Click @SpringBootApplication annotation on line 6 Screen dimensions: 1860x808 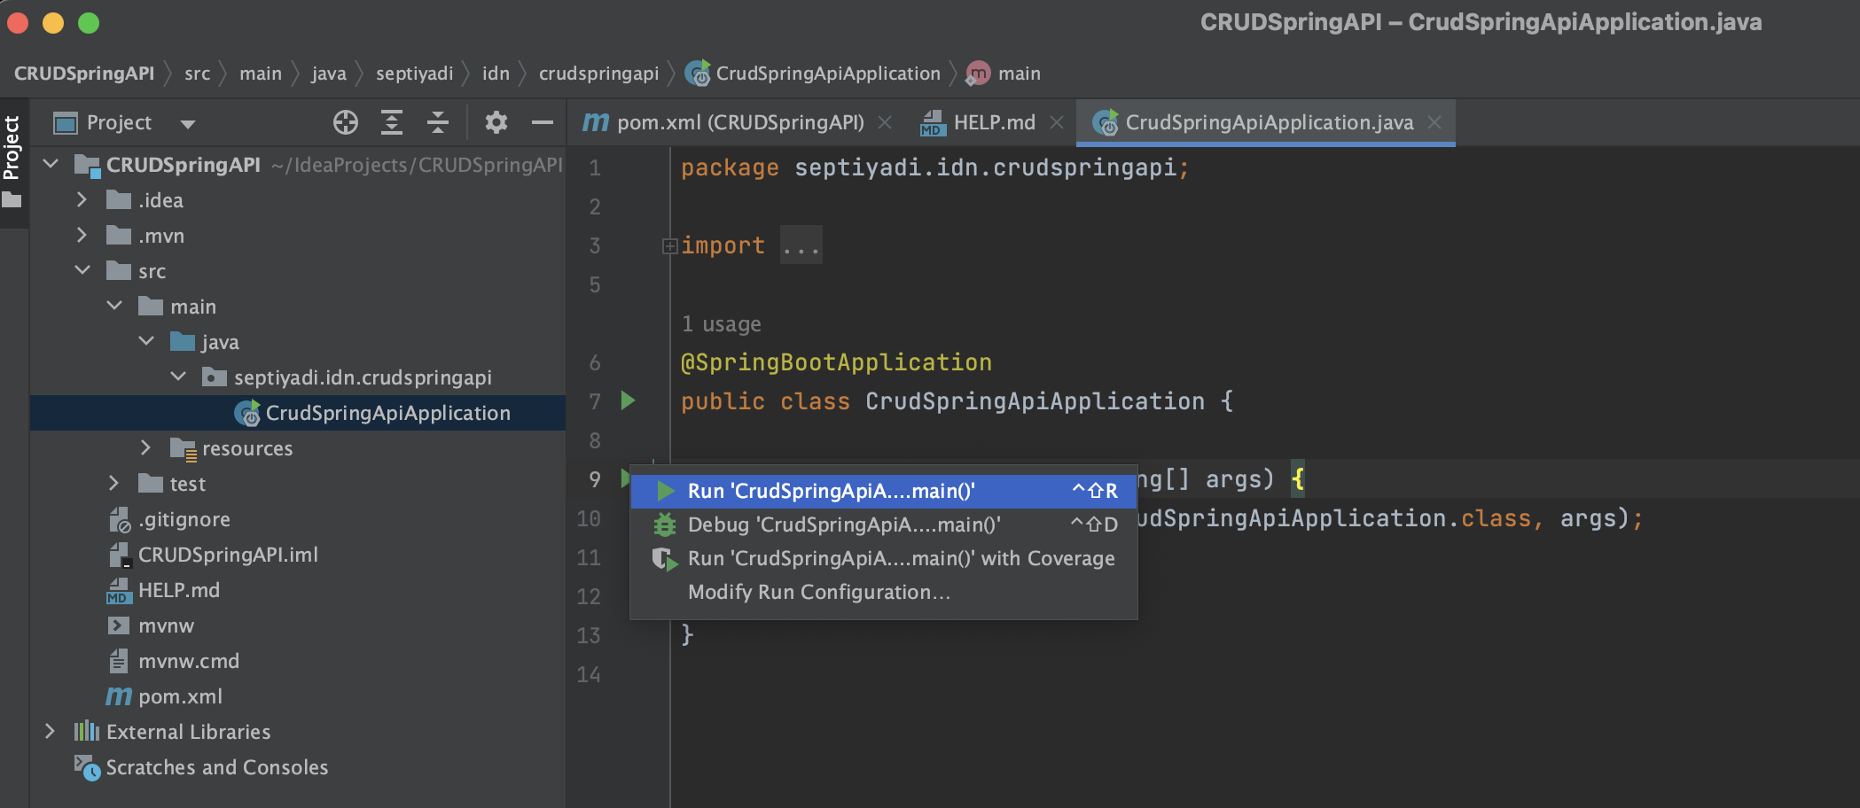836,362
